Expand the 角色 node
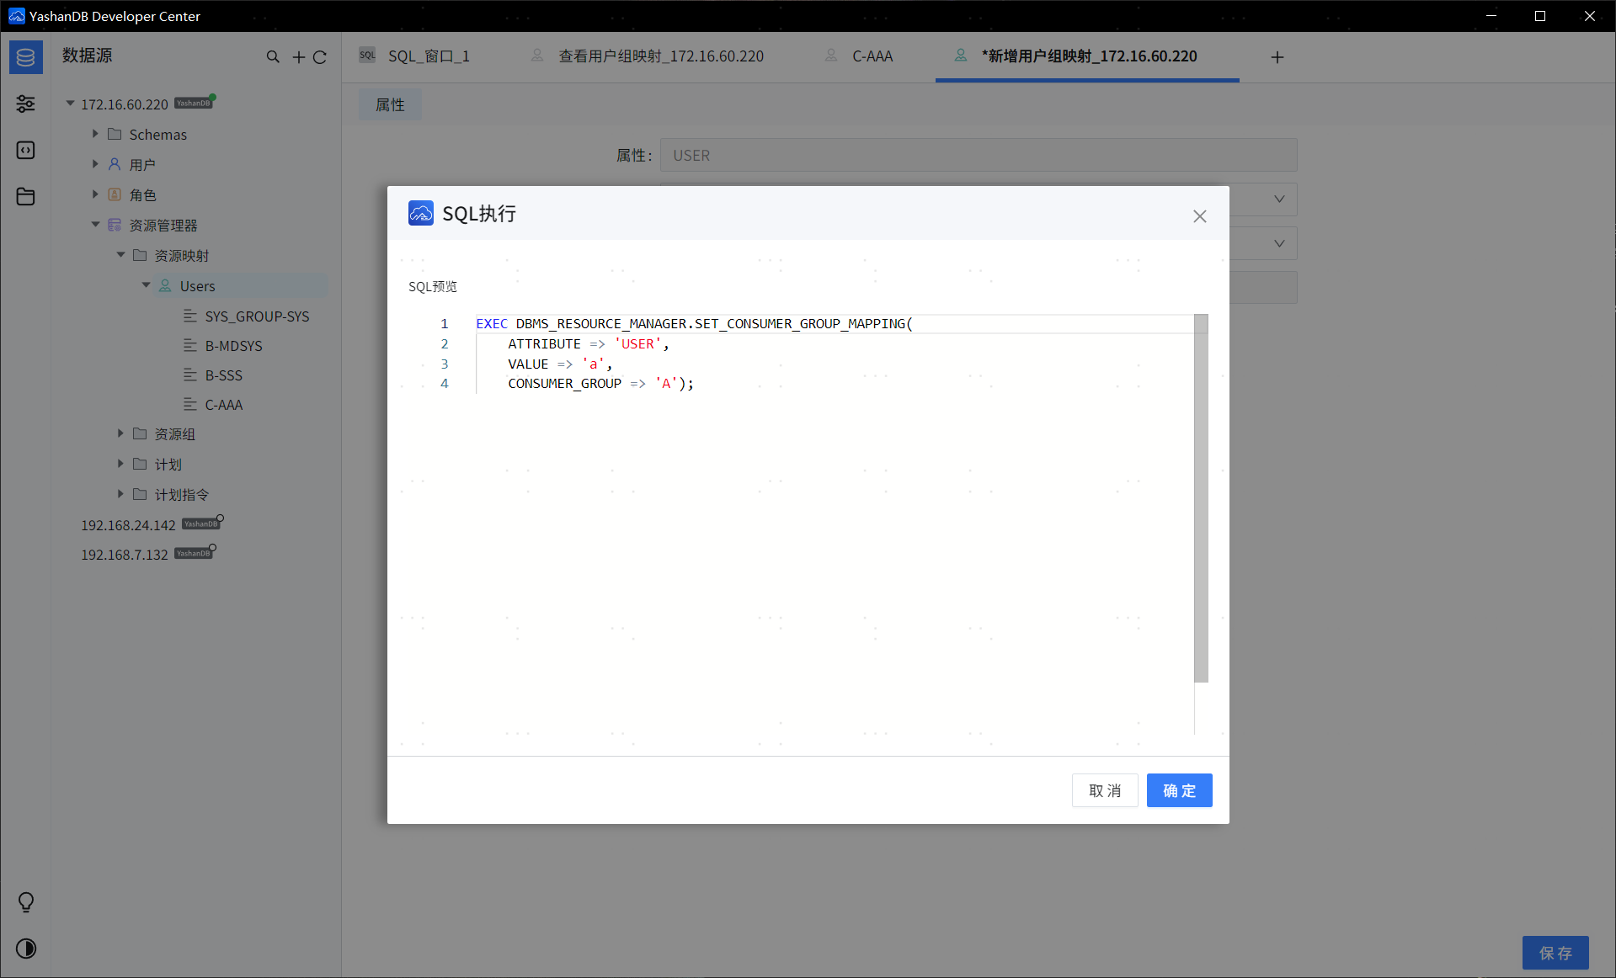The width and height of the screenshot is (1616, 978). [95, 194]
